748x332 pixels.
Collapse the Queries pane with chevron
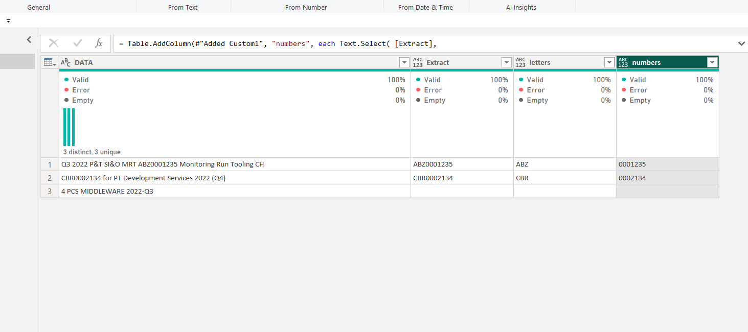[29, 39]
